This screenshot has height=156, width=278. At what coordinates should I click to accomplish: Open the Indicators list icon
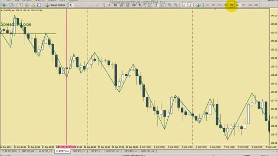pyautogui.click(x=198, y=5)
